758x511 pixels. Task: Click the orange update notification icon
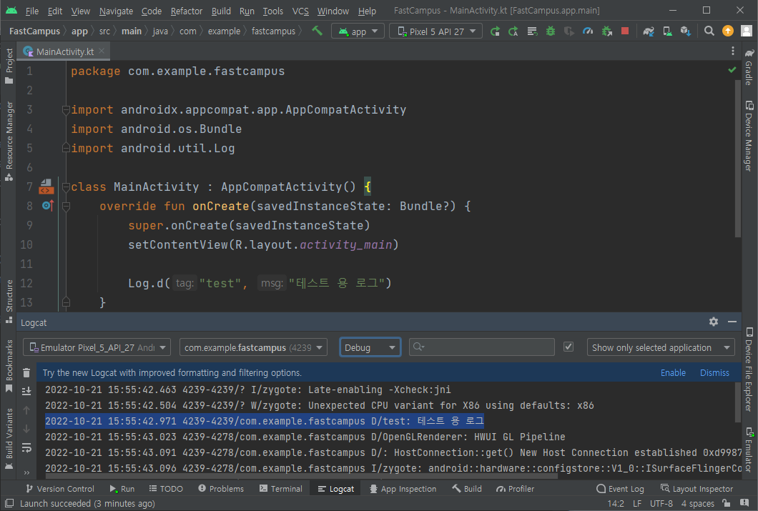727,31
